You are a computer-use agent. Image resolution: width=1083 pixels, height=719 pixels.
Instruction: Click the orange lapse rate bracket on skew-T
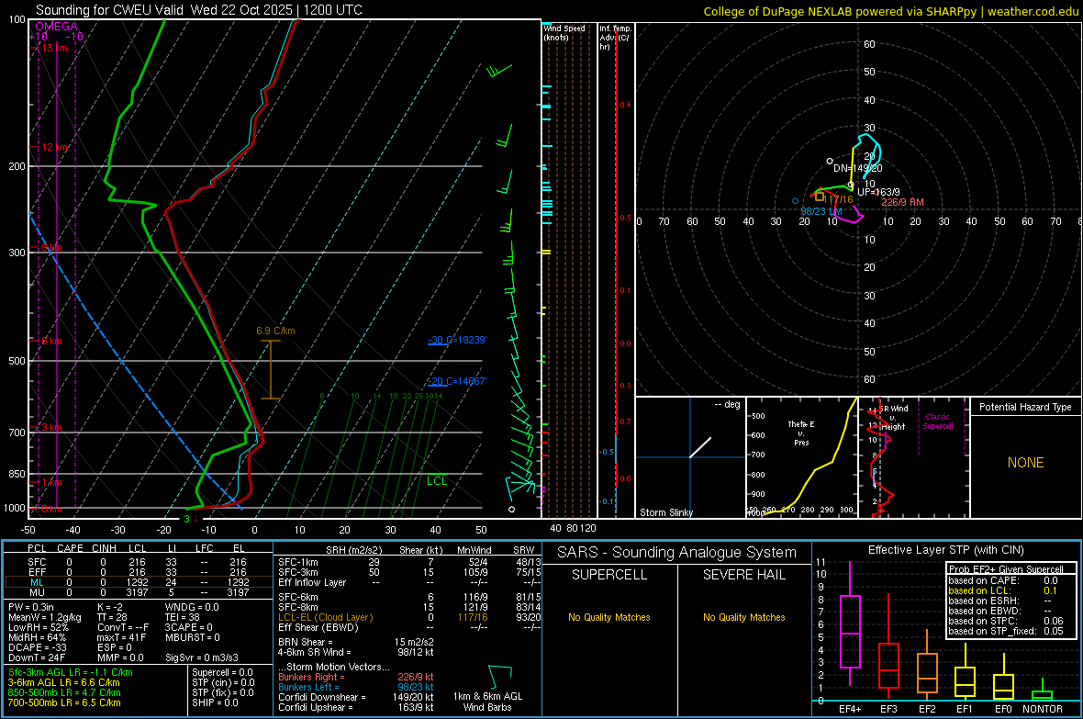pyautogui.click(x=270, y=370)
